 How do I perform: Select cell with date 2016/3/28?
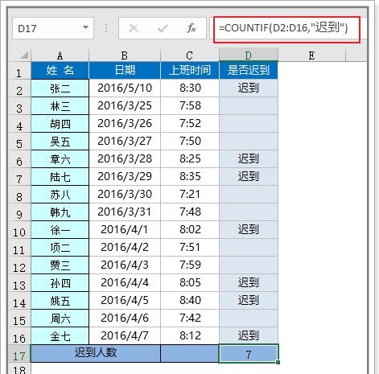[125, 159]
